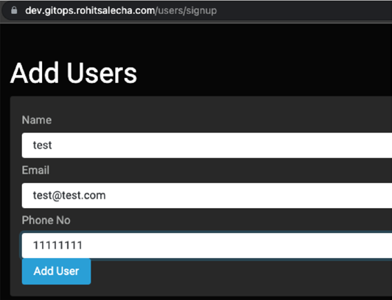
Task: Focus the Phone No input field
Action: [207, 246]
